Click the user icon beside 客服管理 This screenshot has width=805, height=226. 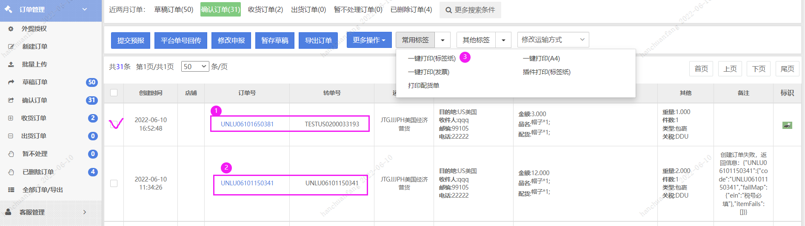coord(8,212)
